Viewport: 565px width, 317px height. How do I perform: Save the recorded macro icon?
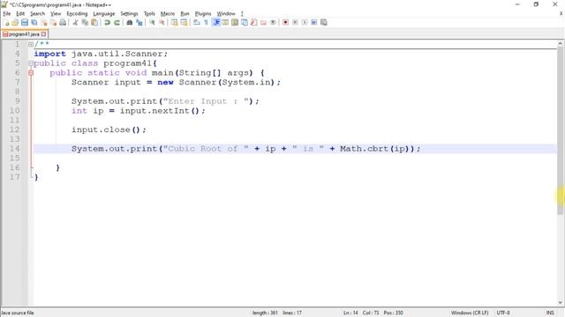[x=324, y=23]
